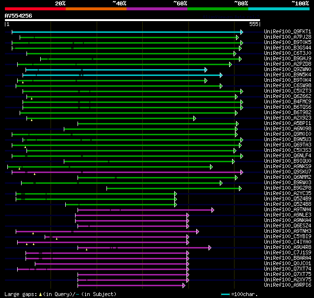Screen dimensions: 314x298
Task: Select the UniRef100_Q0JC01 label
Action: pos(288,264)
